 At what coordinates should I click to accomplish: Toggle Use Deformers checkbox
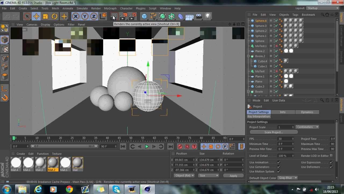click(x=331, y=167)
